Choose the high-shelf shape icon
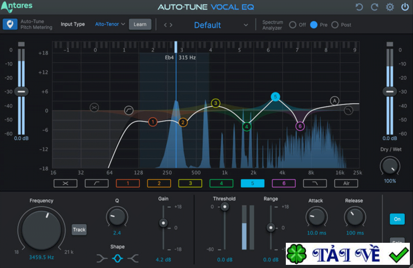 [133, 259]
